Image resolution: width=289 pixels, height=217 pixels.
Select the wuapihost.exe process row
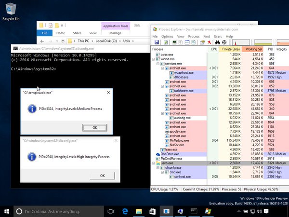click(220, 73)
